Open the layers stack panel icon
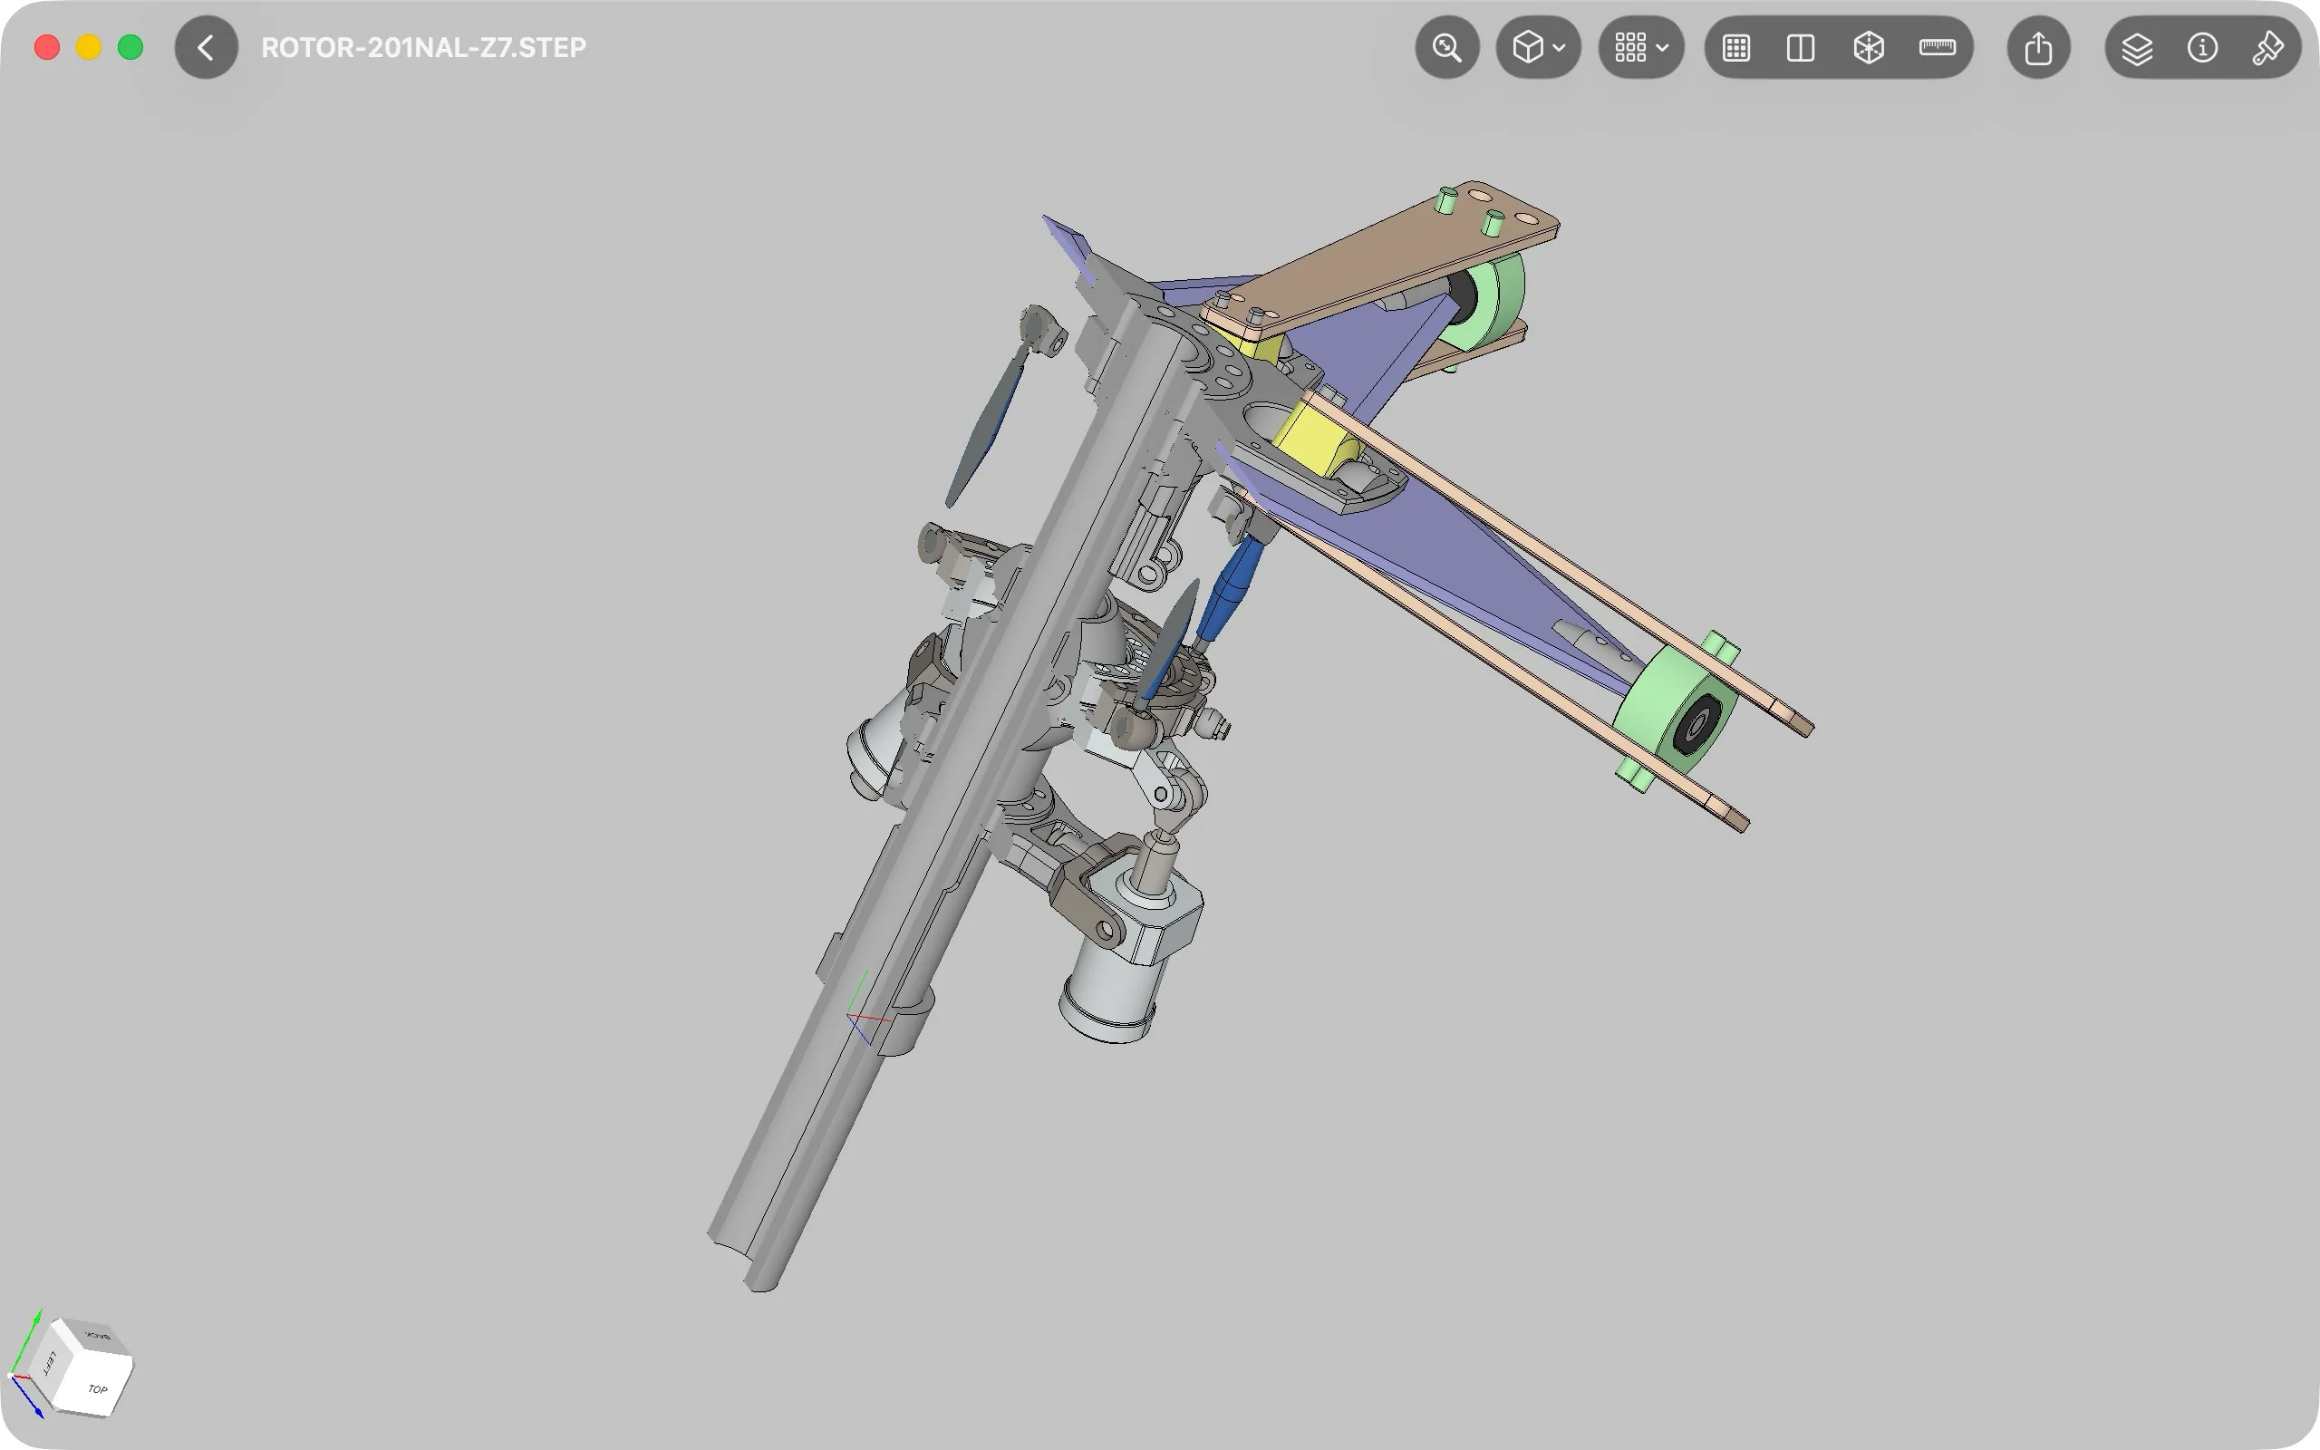This screenshot has height=1450, width=2320. [x=2137, y=47]
